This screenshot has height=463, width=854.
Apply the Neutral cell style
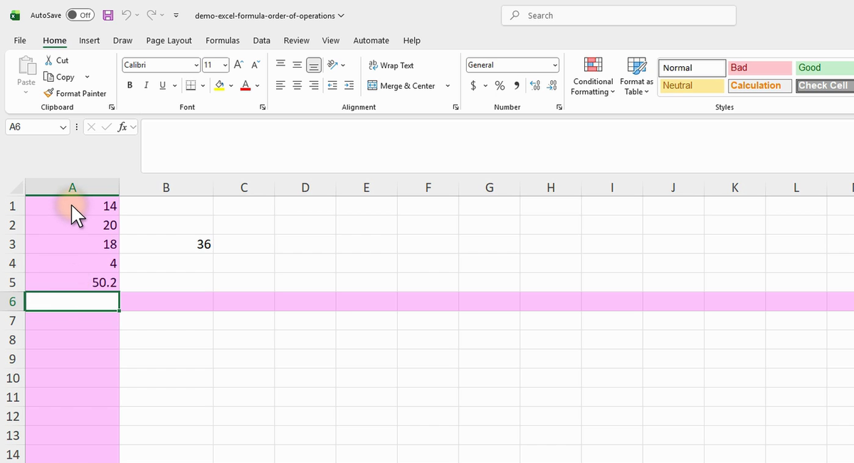pyautogui.click(x=692, y=85)
